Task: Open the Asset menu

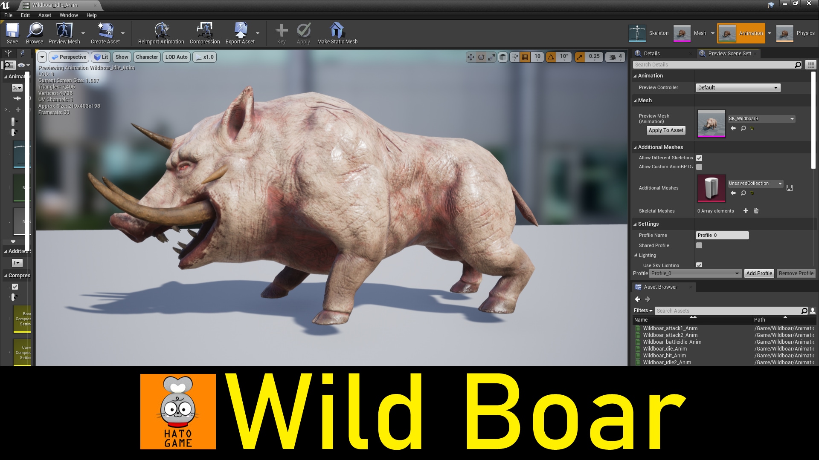Action: [x=44, y=15]
